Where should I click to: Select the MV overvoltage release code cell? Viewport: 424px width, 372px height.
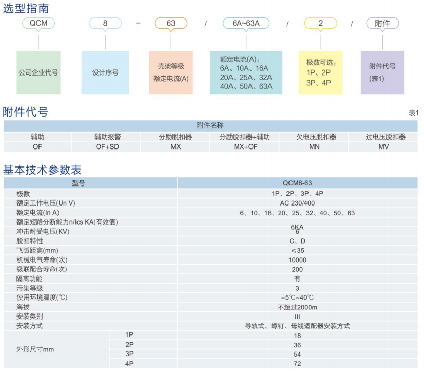tap(383, 147)
